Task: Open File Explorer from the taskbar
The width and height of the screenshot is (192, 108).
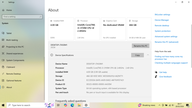Action: (x=79, y=105)
